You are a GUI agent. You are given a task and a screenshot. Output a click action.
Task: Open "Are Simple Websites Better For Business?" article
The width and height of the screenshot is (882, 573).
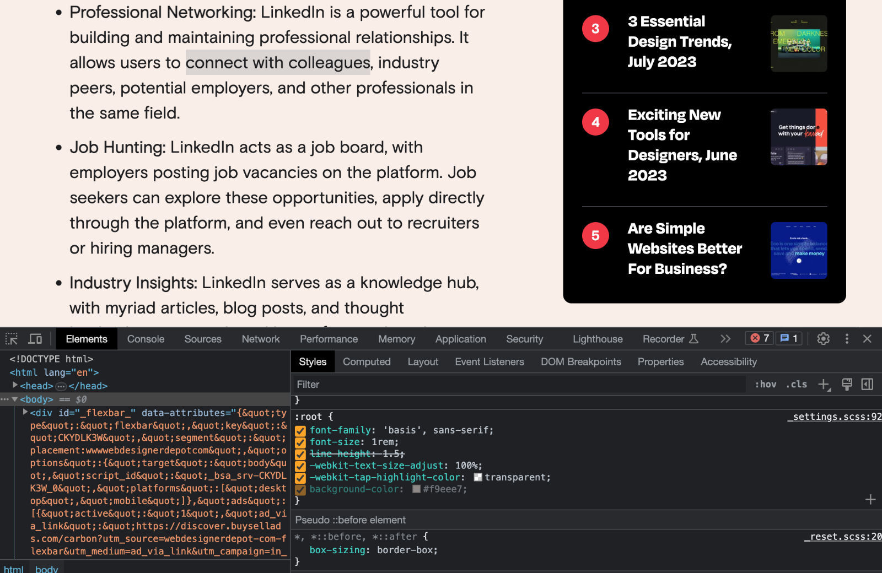pos(684,248)
